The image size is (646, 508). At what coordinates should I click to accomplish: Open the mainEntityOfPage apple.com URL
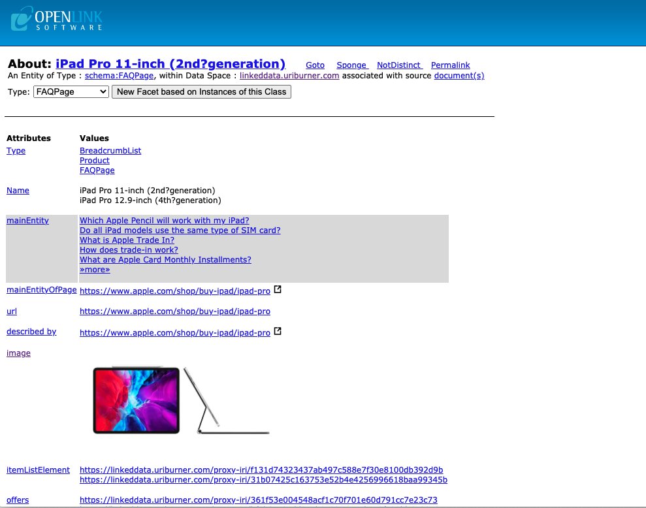pos(174,291)
